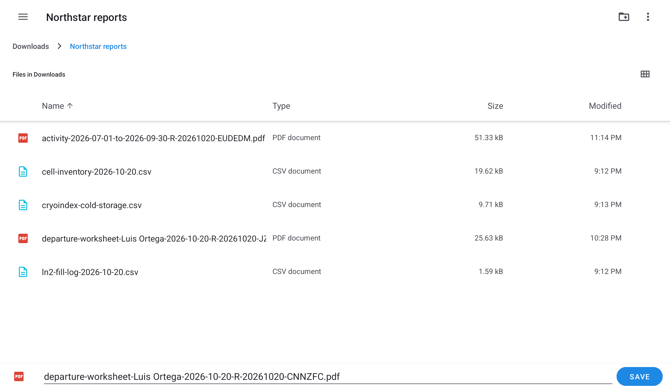Image resolution: width=670 pixels, height=389 pixels.
Task: Open the hamburger navigation menu
Action: [23, 17]
